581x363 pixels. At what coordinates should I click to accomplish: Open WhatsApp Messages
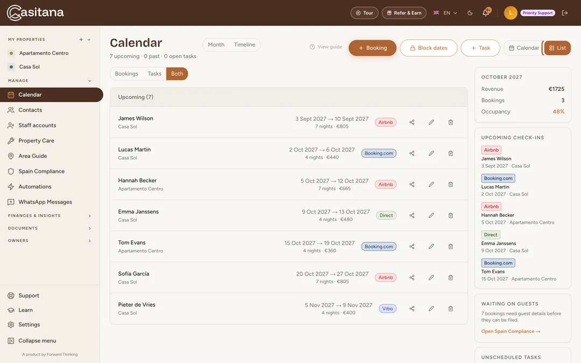pyautogui.click(x=50, y=202)
